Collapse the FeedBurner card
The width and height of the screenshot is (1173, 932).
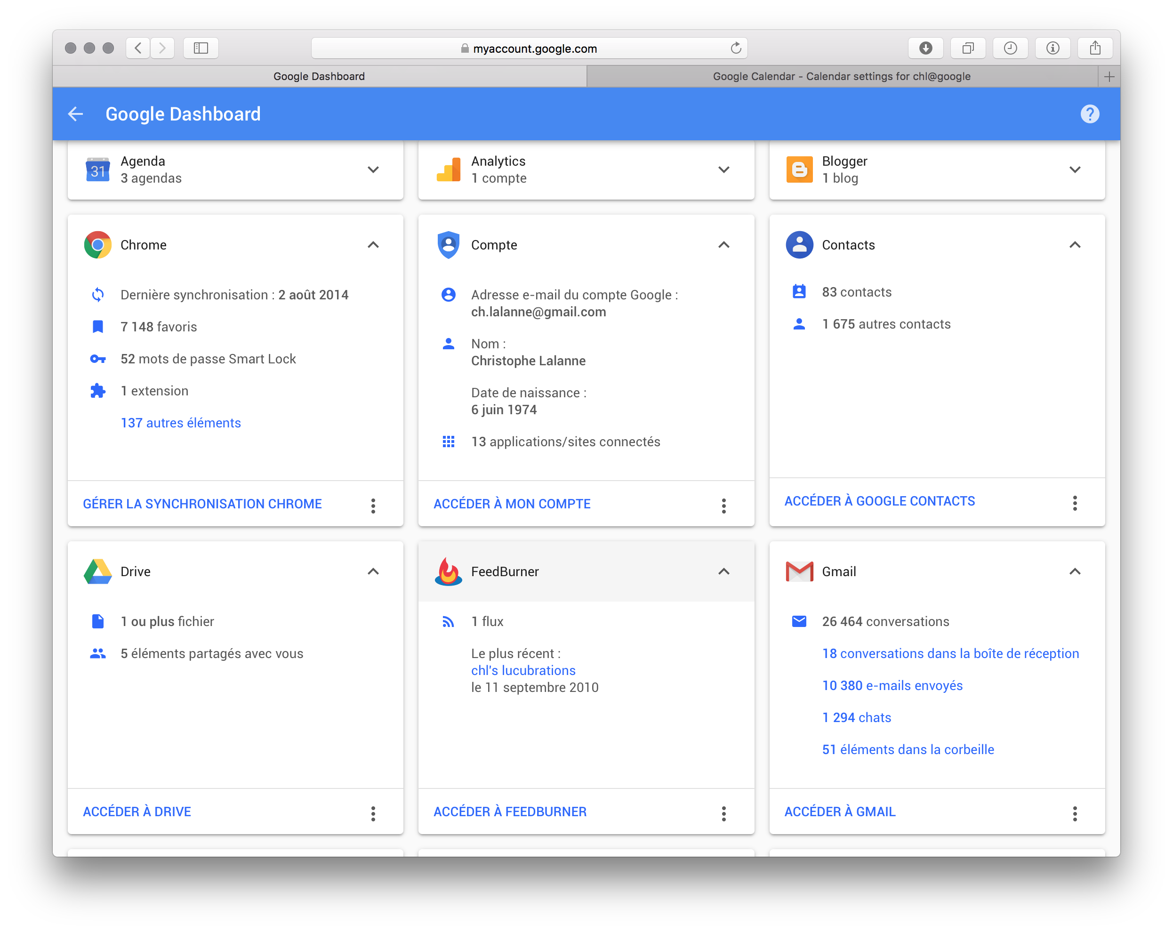(723, 571)
